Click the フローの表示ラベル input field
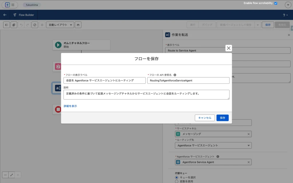293x183 pixels. (x=104, y=80)
